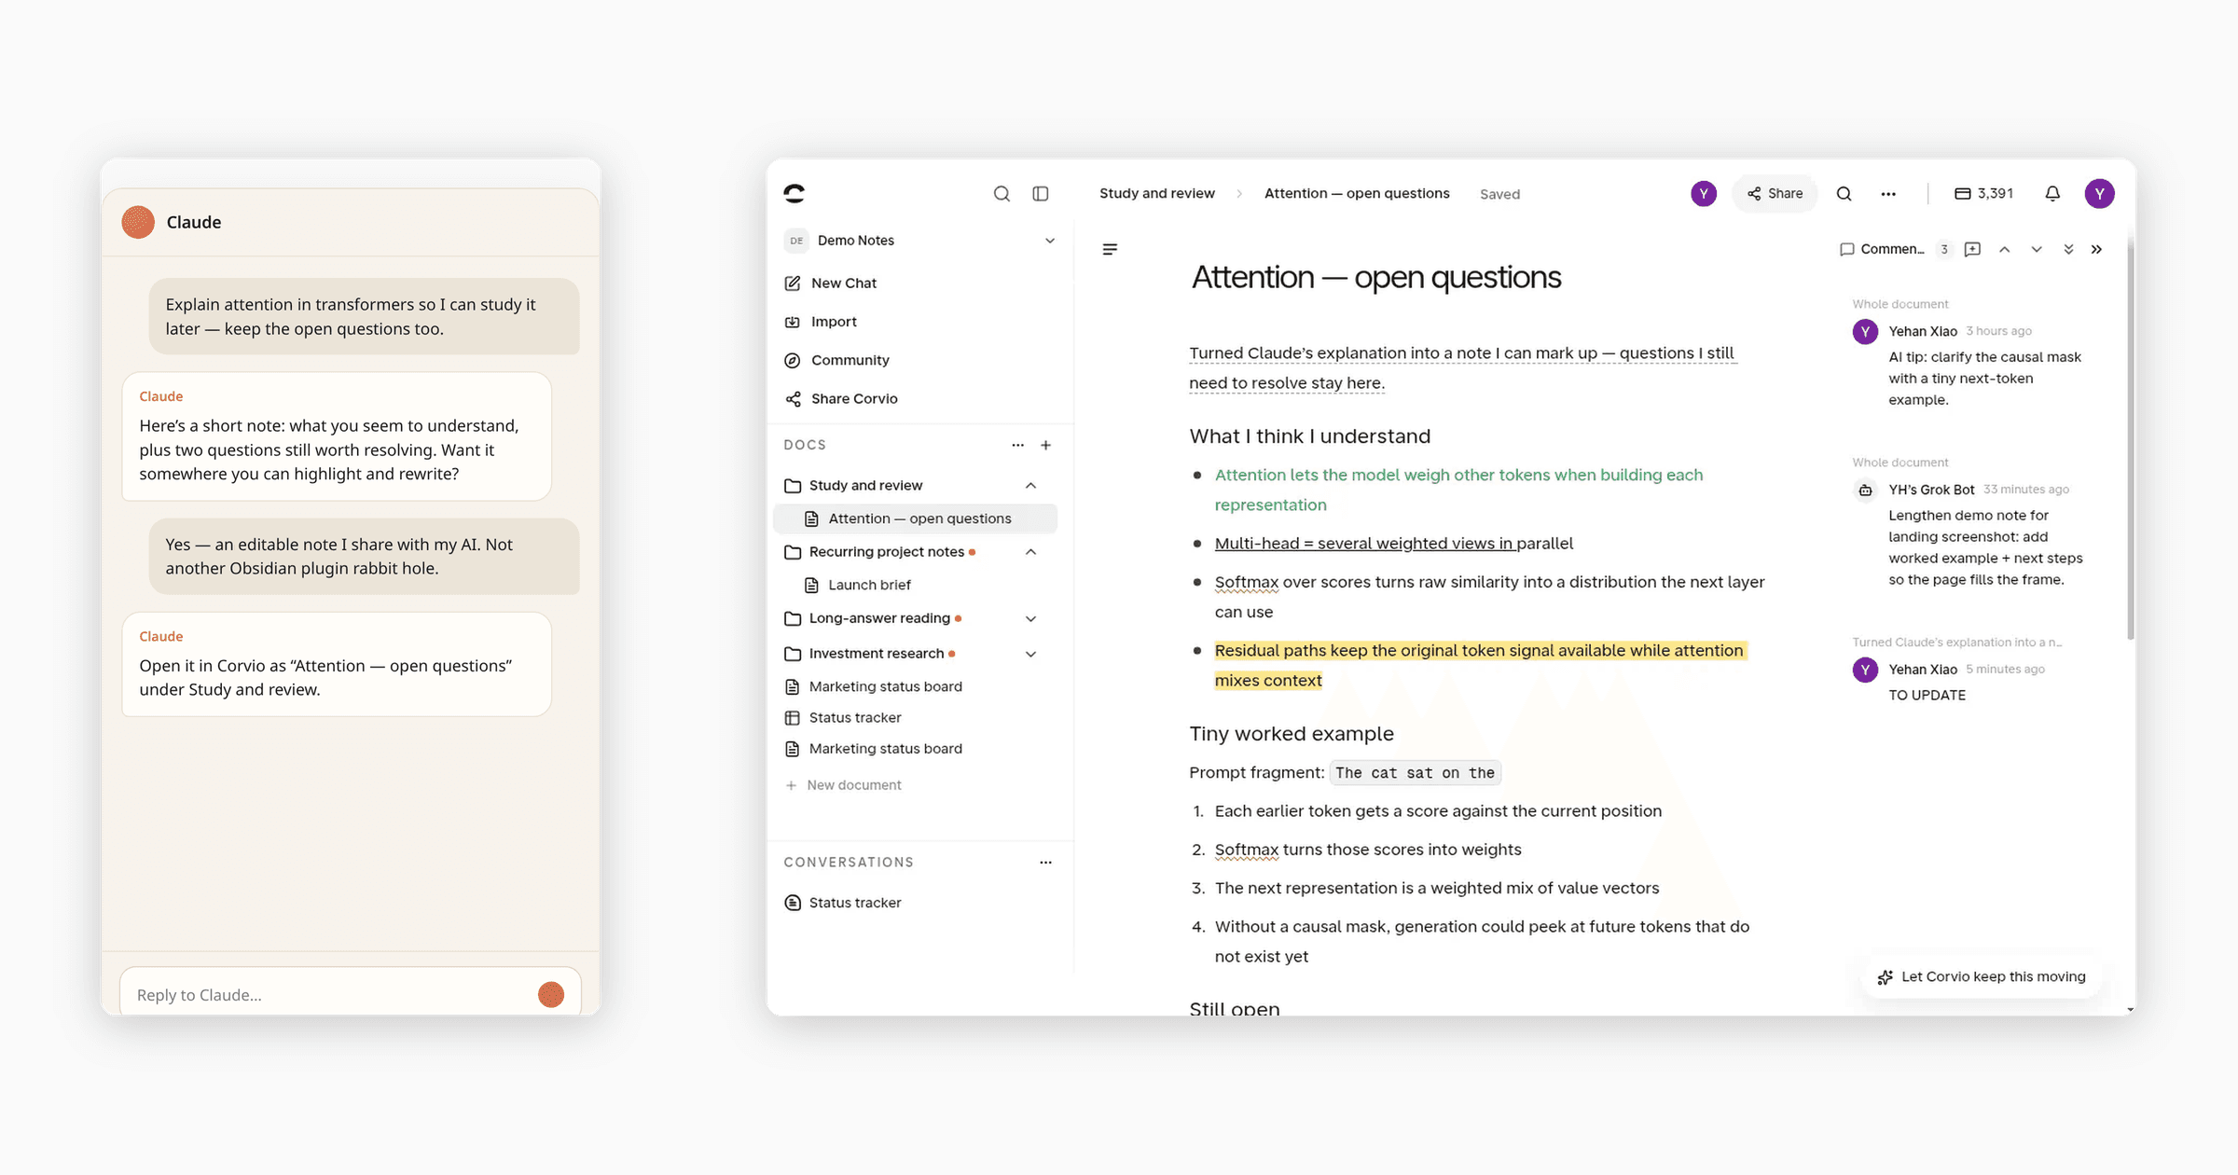Expand the Long-answer reading folder
The height and width of the screenshot is (1175, 2238).
pyautogui.click(x=1030, y=618)
